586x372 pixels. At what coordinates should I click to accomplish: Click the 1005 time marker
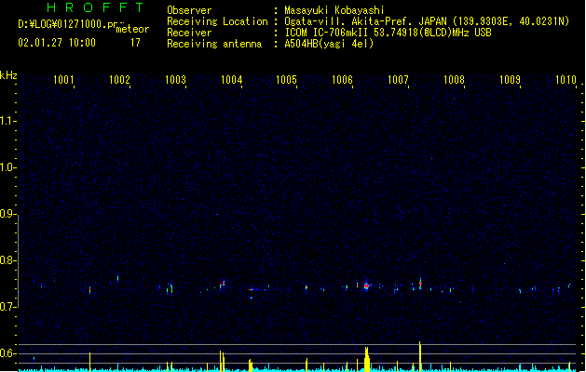pyautogui.click(x=286, y=79)
